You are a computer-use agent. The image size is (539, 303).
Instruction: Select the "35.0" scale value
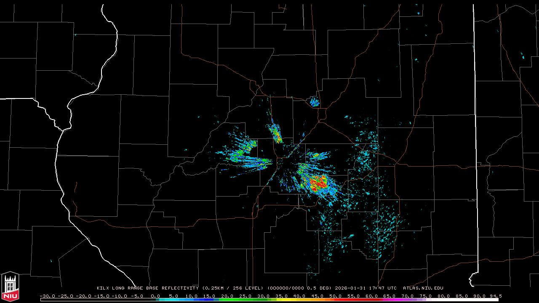click(281, 296)
